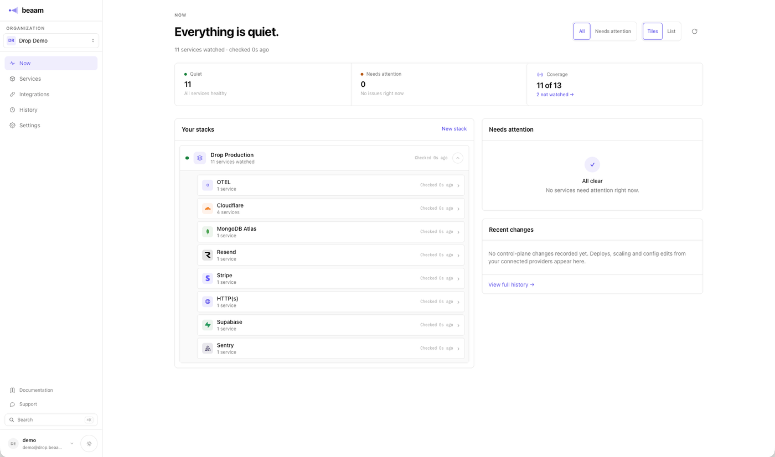Switch to Tiles view
This screenshot has width=775, height=457.
pos(653,32)
